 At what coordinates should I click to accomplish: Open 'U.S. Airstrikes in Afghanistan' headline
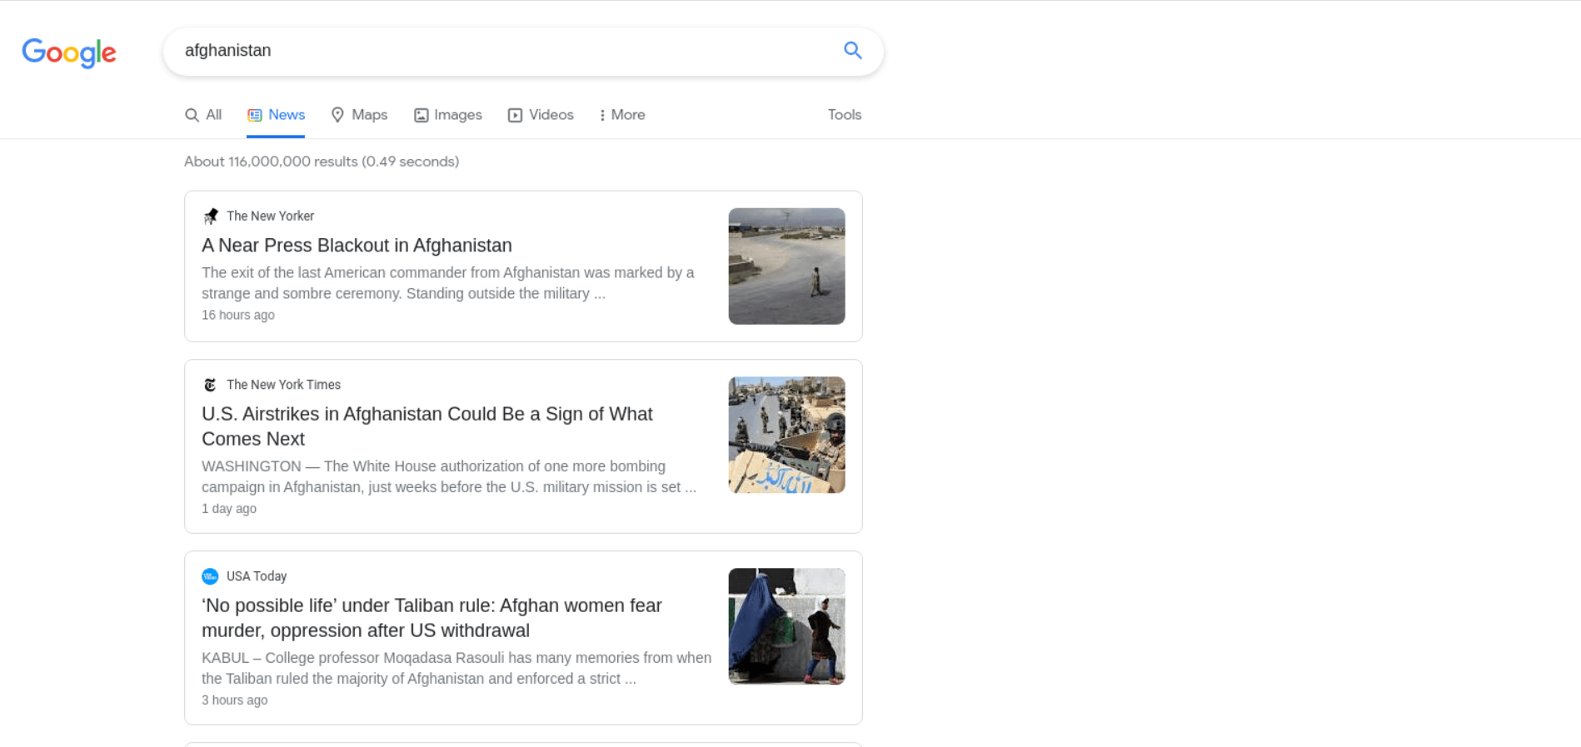[426, 426]
